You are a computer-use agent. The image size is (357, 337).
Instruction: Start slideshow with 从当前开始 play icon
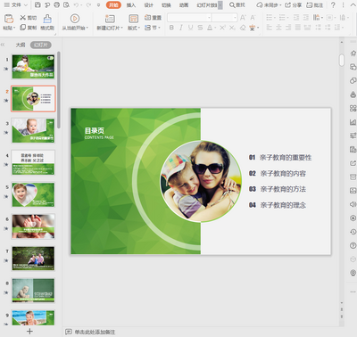point(75,19)
